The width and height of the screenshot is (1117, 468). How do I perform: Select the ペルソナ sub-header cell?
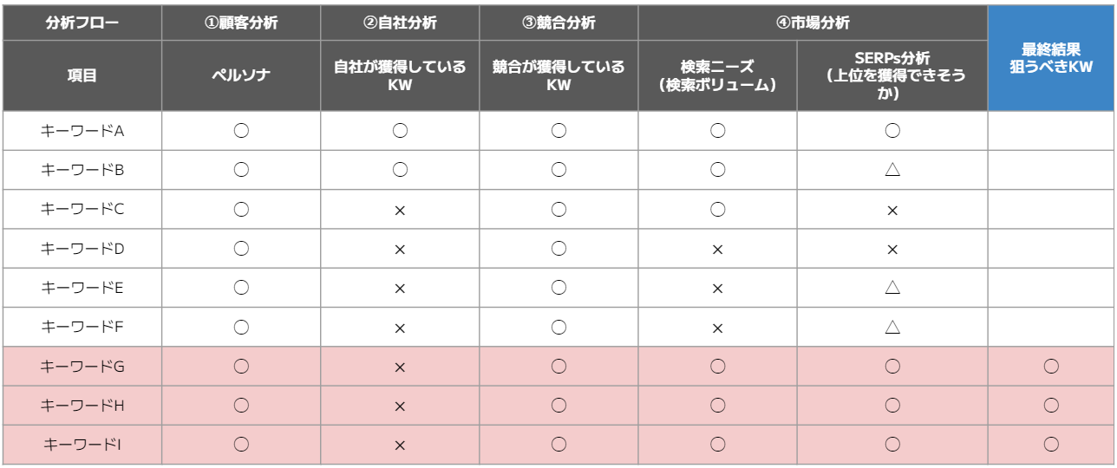[x=241, y=75]
